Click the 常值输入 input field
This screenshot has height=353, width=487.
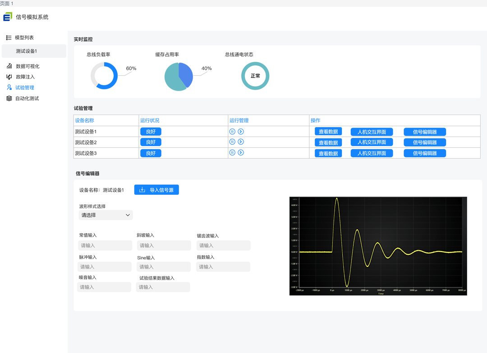pos(105,245)
